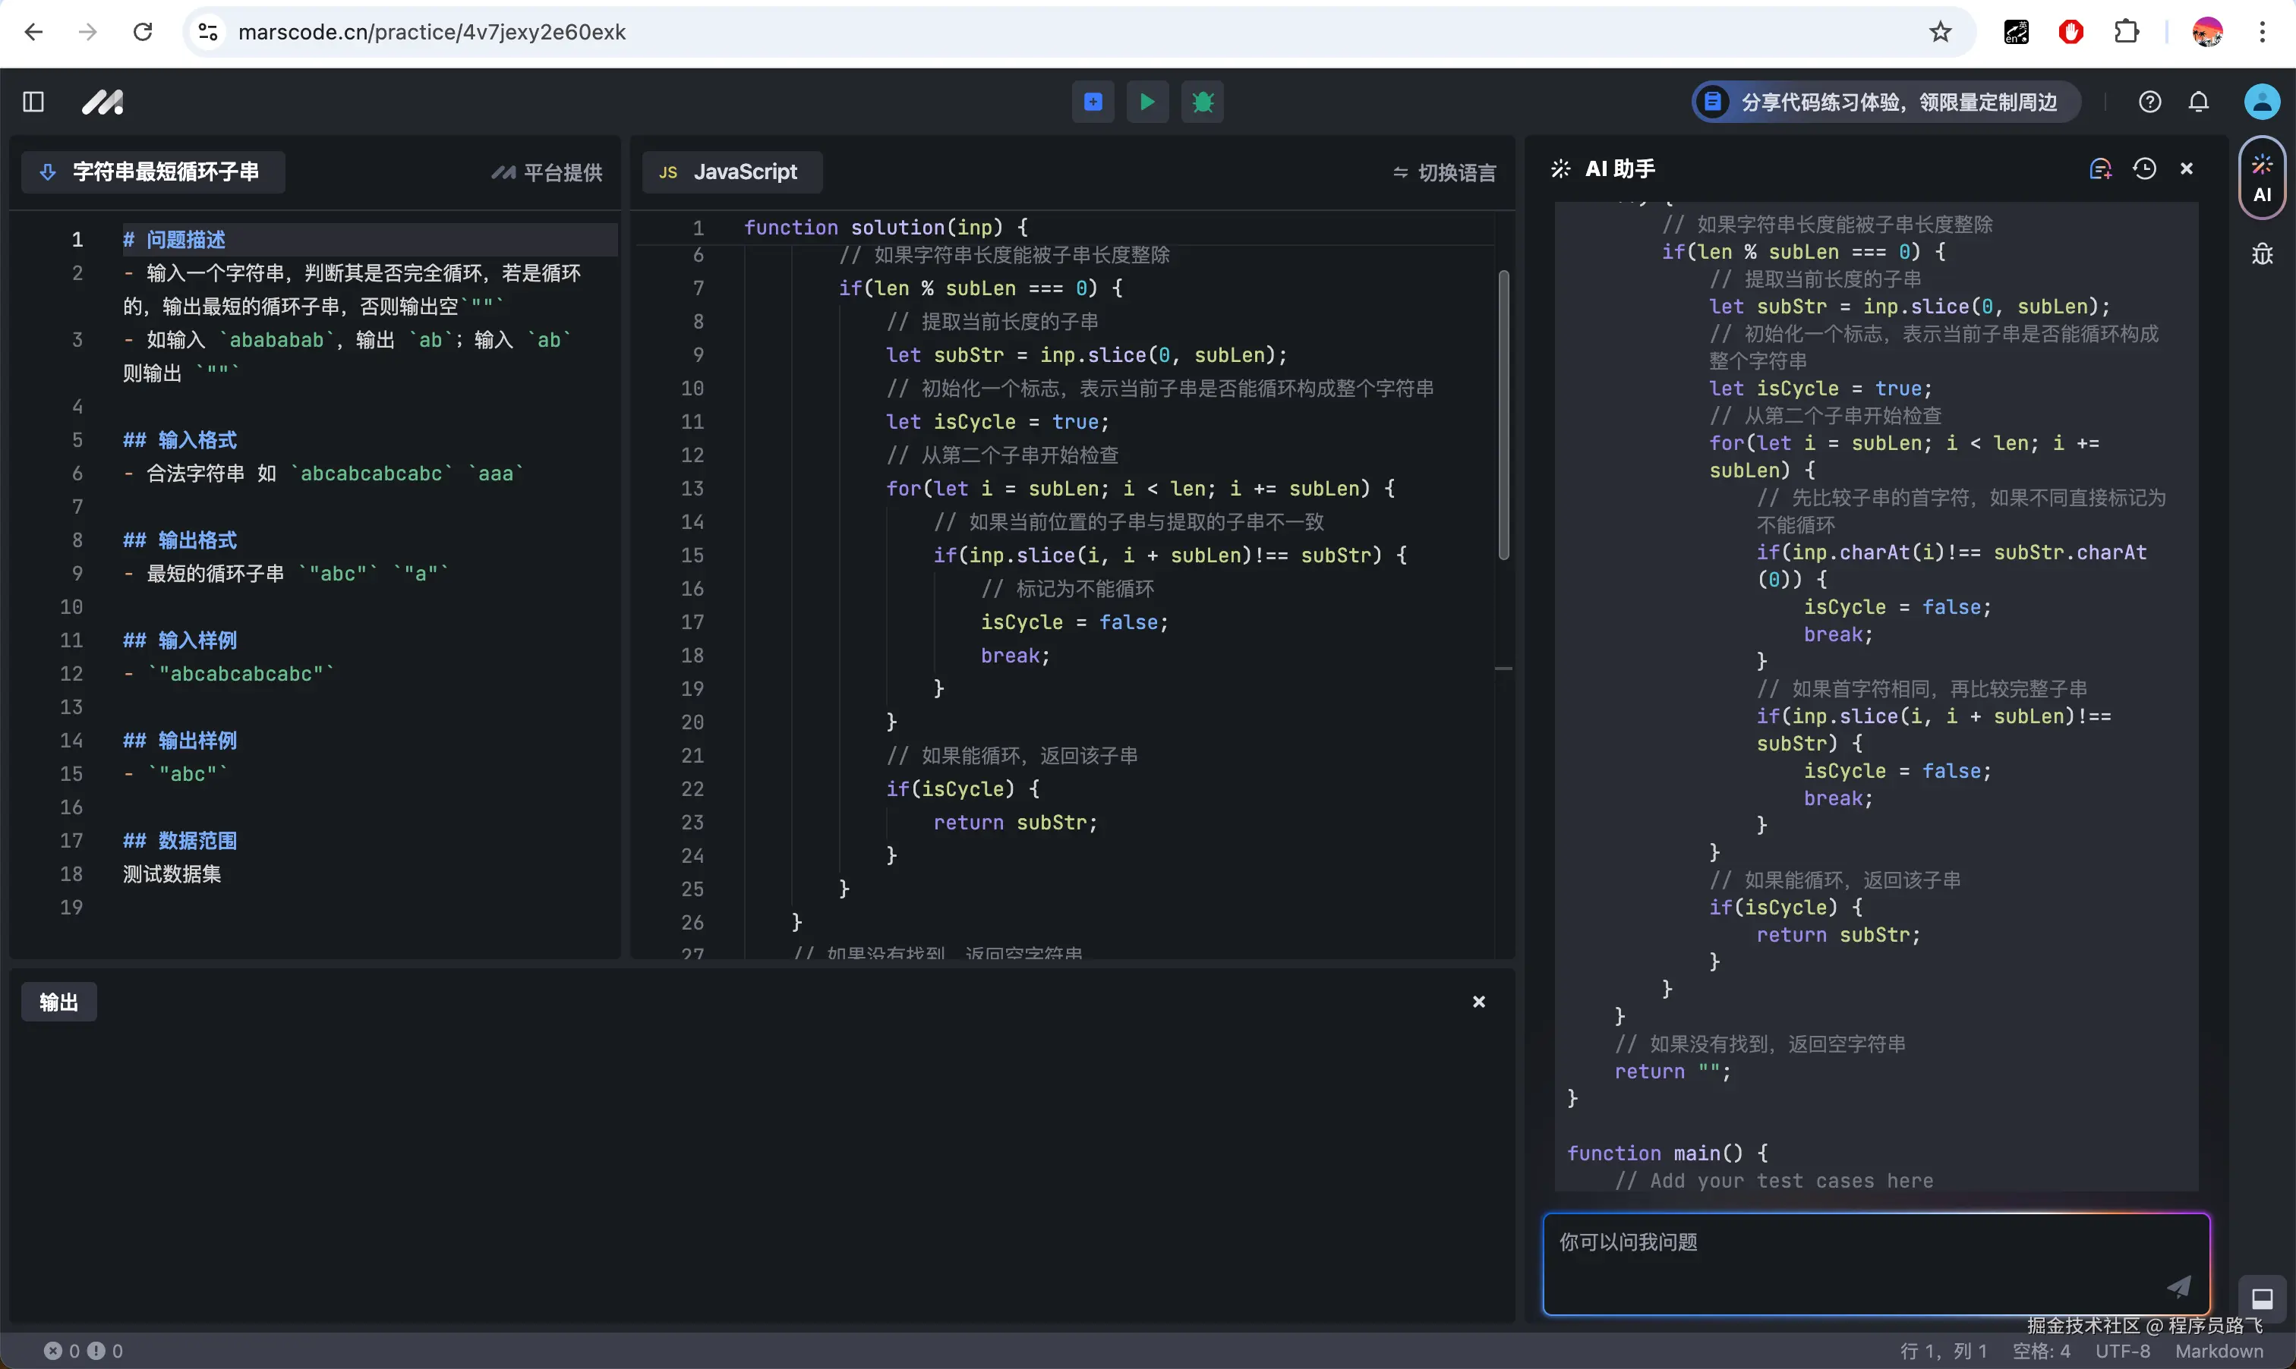Expand the 字符串最短循环子串 problem title dropdown
Screen dimensions: 2296x1369
153,172
